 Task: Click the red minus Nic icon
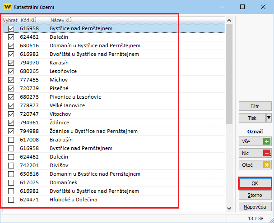click(268, 153)
